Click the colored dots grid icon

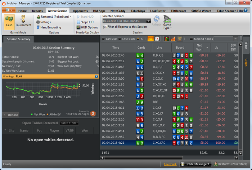tap(167, 39)
